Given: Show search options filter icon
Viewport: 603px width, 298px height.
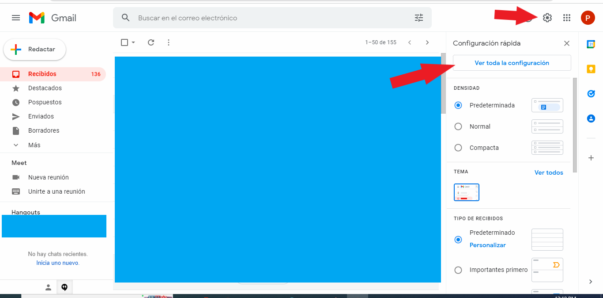Looking at the screenshot, I should tap(419, 18).
